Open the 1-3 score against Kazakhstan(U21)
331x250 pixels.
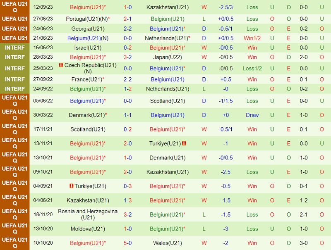click(128, 200)
